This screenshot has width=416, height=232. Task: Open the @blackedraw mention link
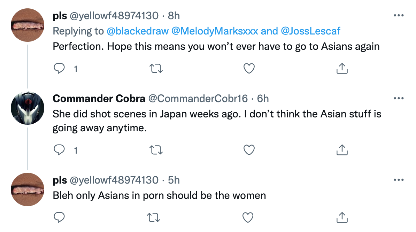click(x=137, y=31)
